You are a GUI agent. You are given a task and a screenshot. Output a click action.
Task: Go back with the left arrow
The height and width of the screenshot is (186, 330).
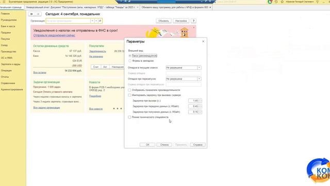pos(31,14)
